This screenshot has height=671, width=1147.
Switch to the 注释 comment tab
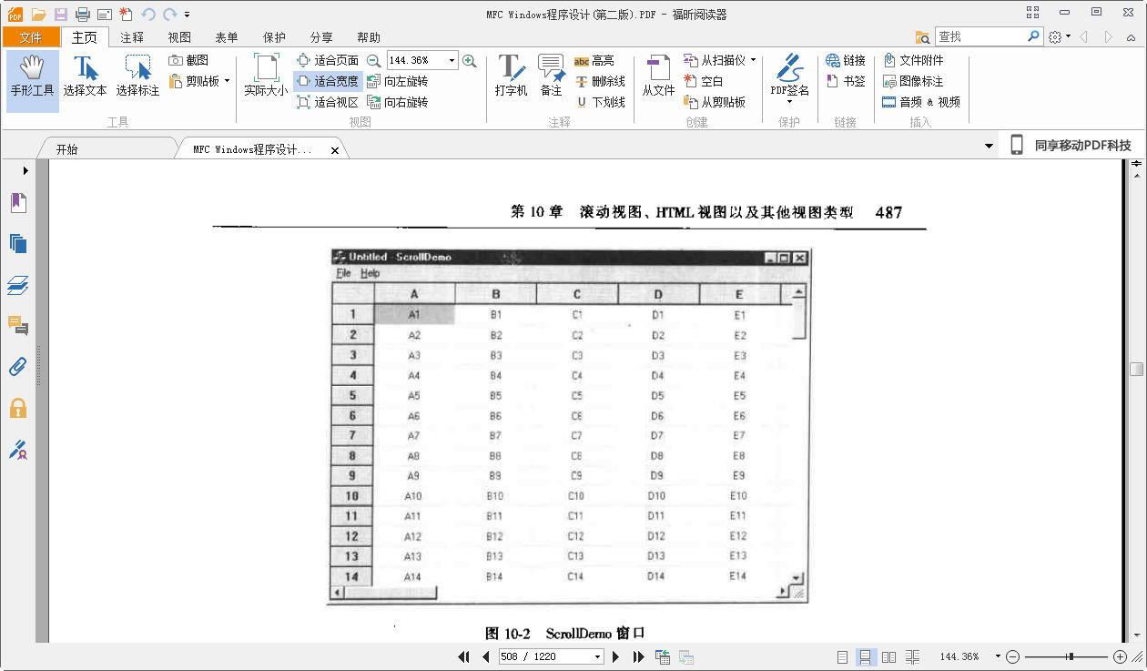(132, 37)
